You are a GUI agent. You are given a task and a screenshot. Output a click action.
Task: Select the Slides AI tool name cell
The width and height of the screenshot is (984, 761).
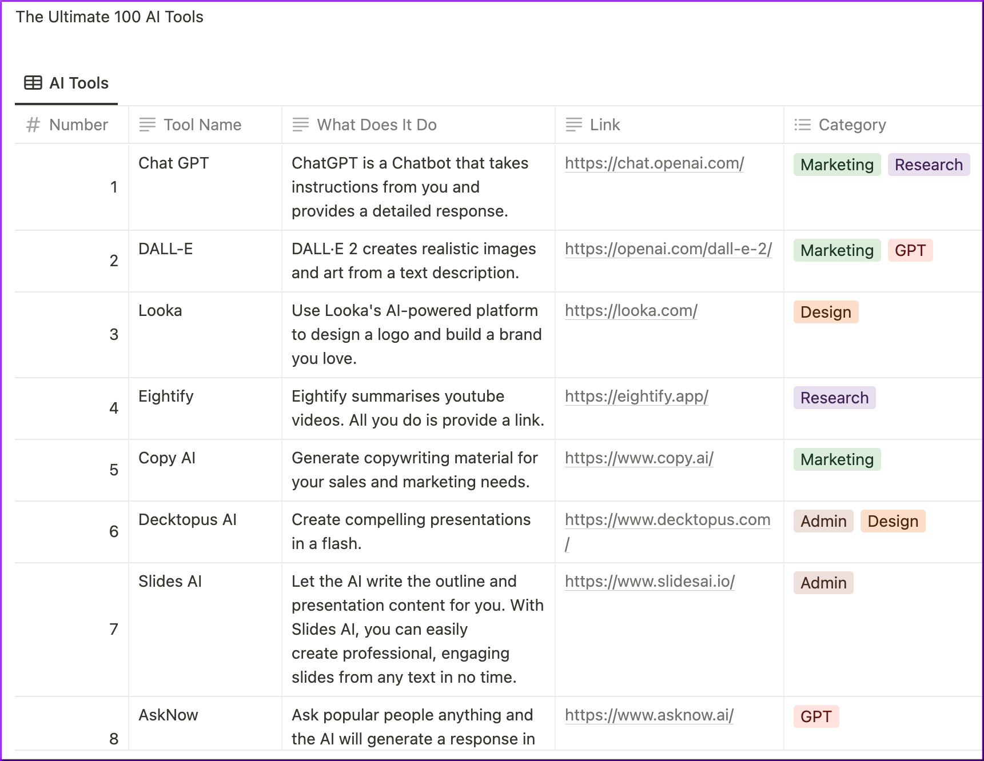click(205, 630)
